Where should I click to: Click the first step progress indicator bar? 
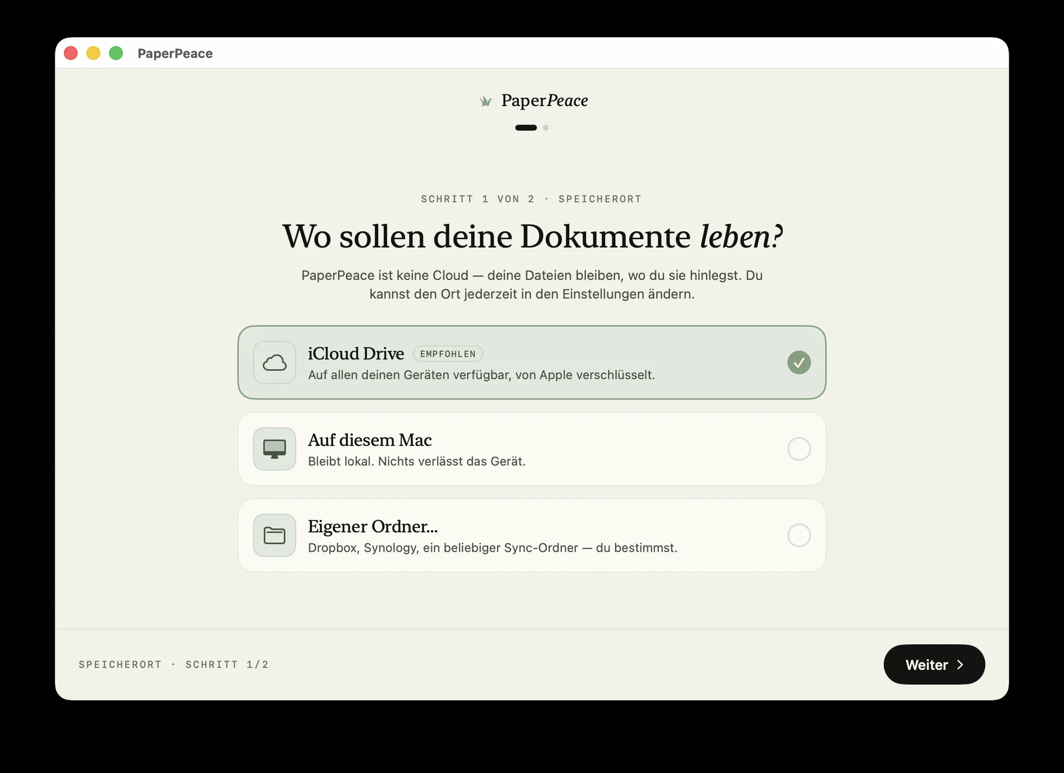point(526,128)
